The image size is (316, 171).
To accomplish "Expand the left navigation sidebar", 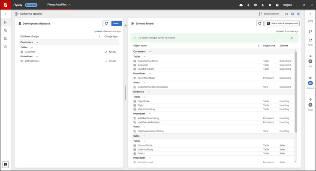I will (x=5, y=14).
